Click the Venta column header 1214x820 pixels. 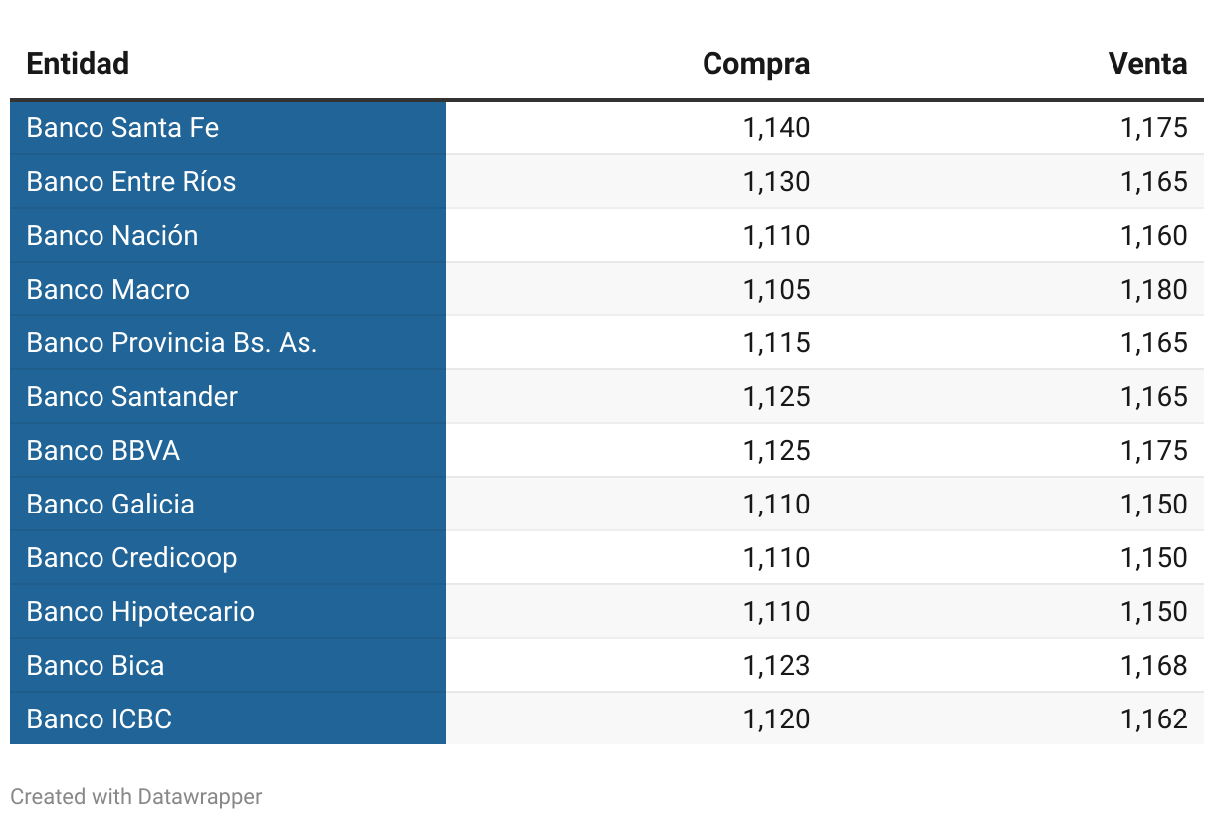coord(1147,64)
